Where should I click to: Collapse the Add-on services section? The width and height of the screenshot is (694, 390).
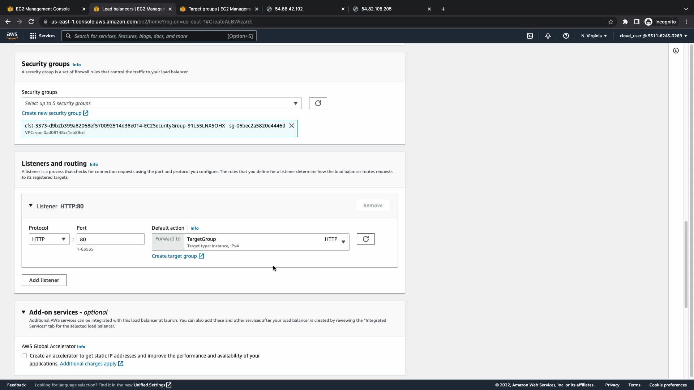[23, 312]
